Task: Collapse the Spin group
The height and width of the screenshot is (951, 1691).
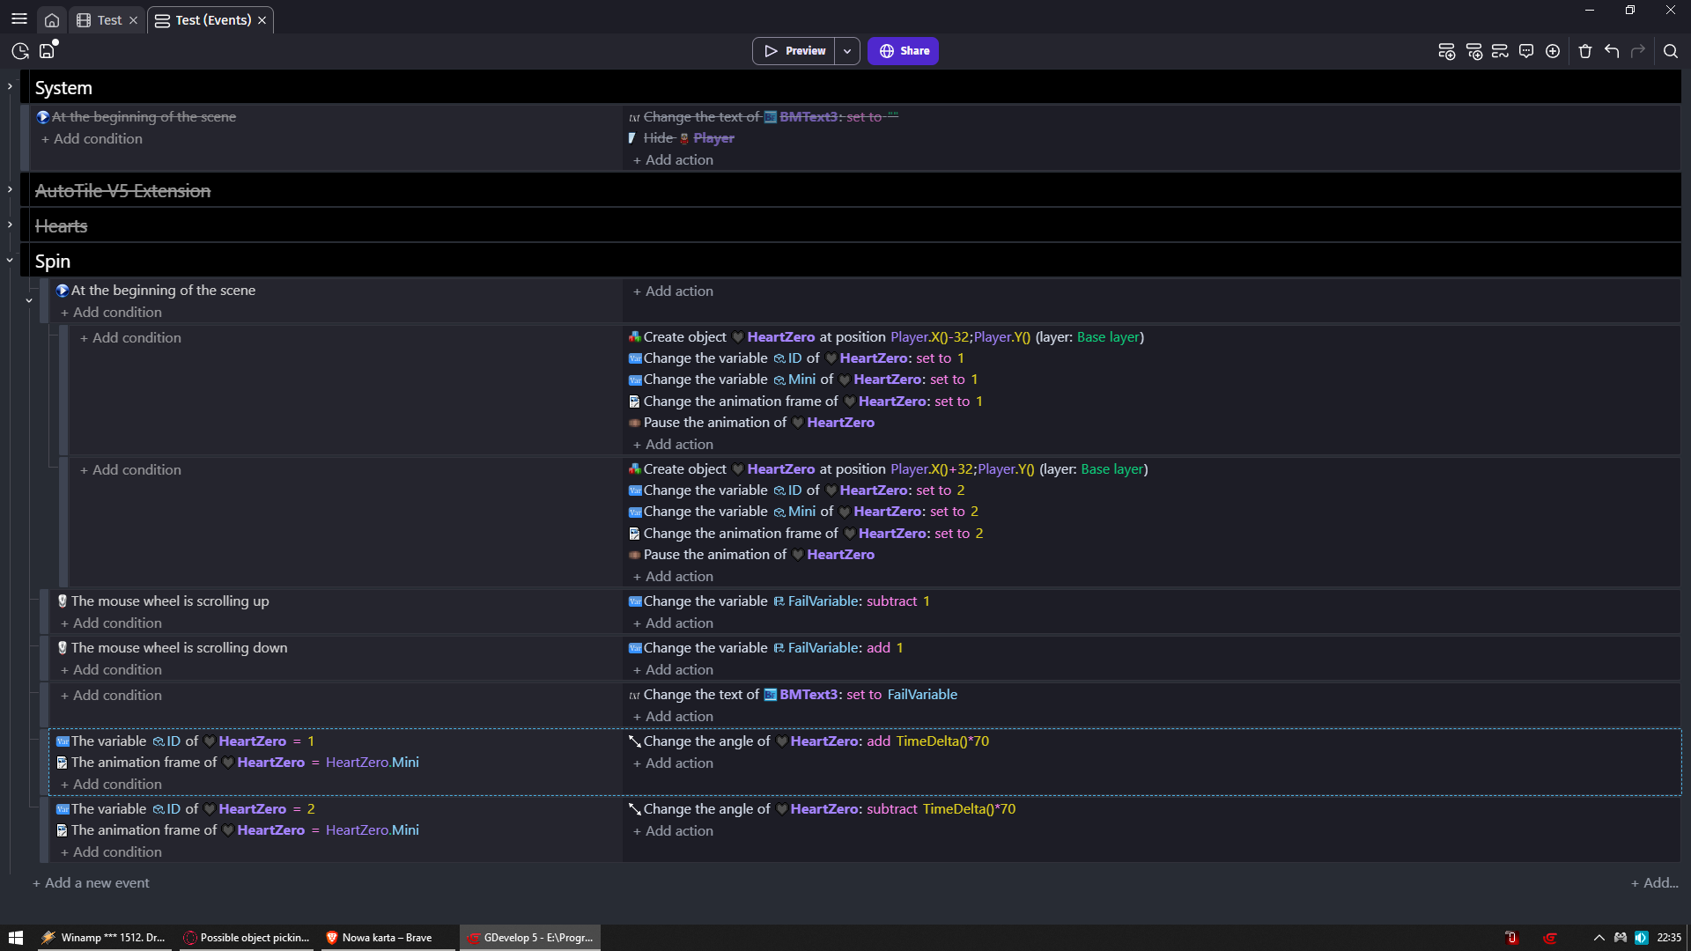Action: 10,261
